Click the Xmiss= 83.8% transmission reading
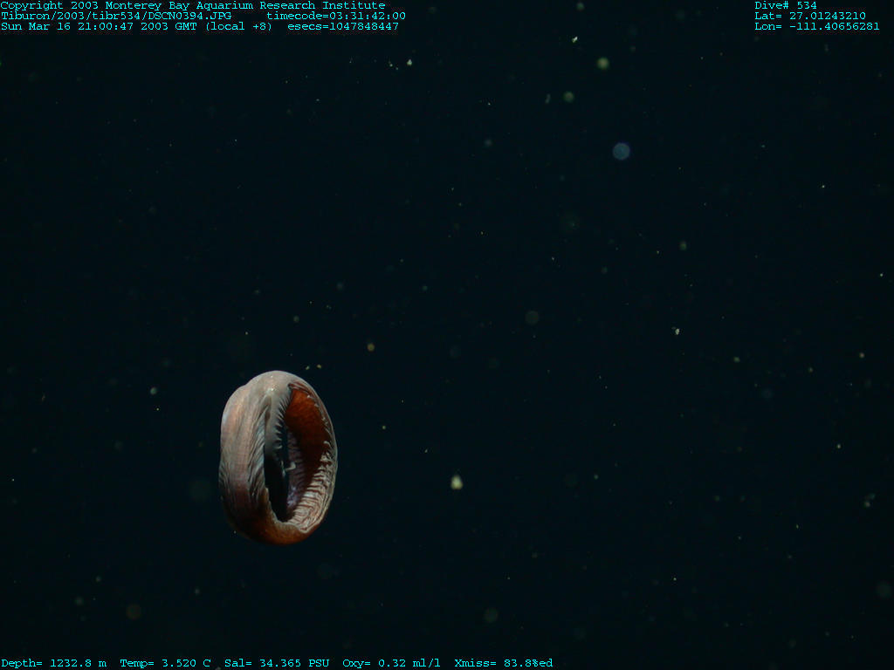Viewport: 894px width, 670px height. (503, 663)
